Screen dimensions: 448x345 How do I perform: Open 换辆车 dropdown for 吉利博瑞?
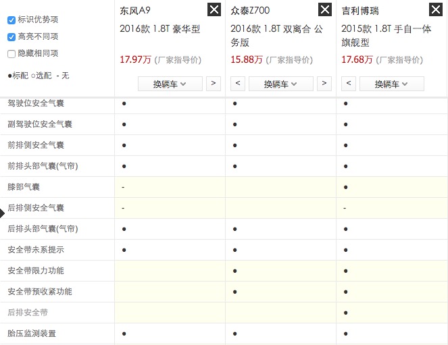click(392, 84)
